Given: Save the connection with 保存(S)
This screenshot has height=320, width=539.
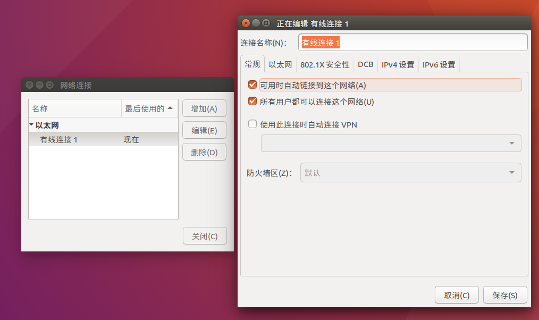Looking at the screenshot, I should coord(504,295).
